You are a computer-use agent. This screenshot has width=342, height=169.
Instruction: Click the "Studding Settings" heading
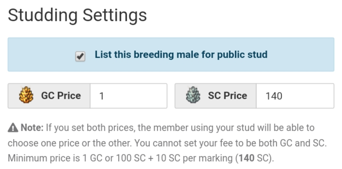77,15
